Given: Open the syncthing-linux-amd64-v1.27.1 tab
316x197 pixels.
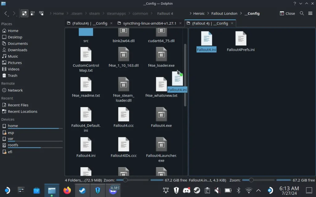Looking at the screenshot, I should tap(150, 23).
